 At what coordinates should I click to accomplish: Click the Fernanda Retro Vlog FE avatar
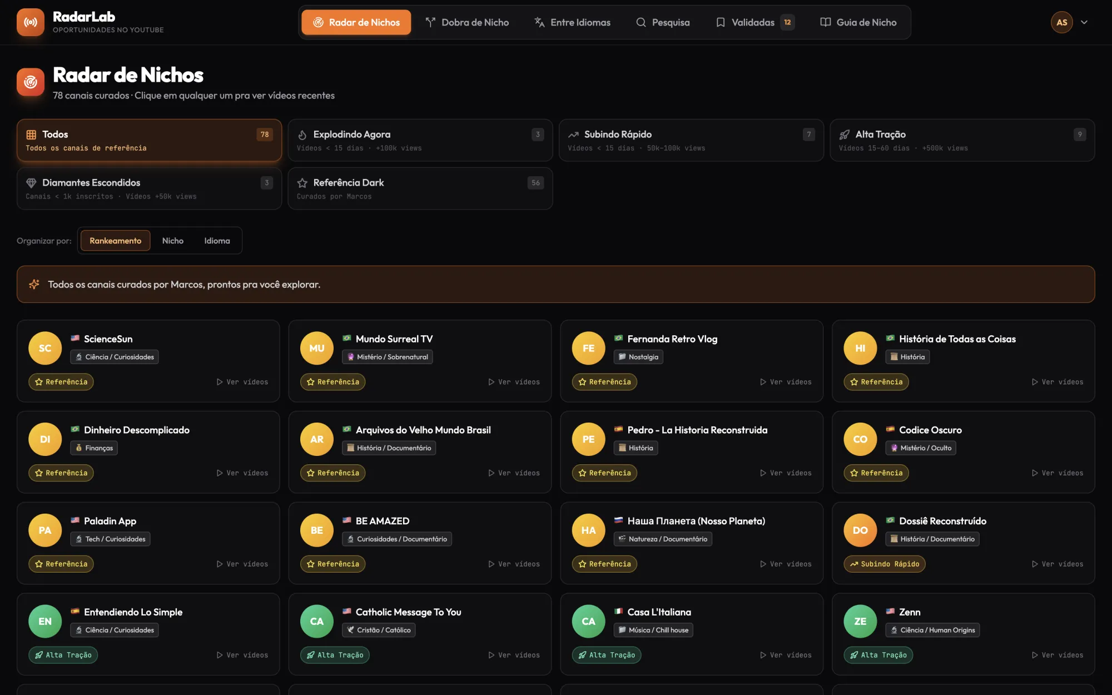click(x=588, y=348)
